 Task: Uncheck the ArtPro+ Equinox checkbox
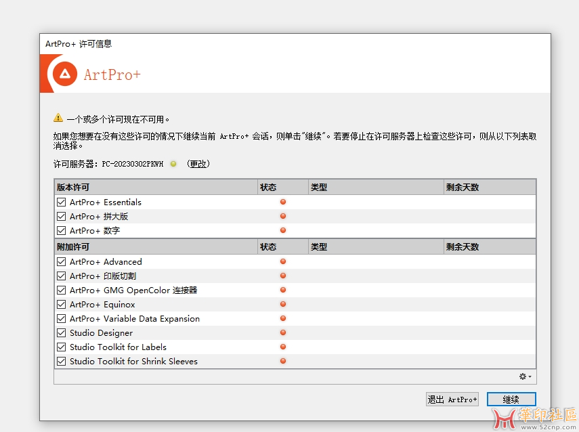(x=62, y=304)
